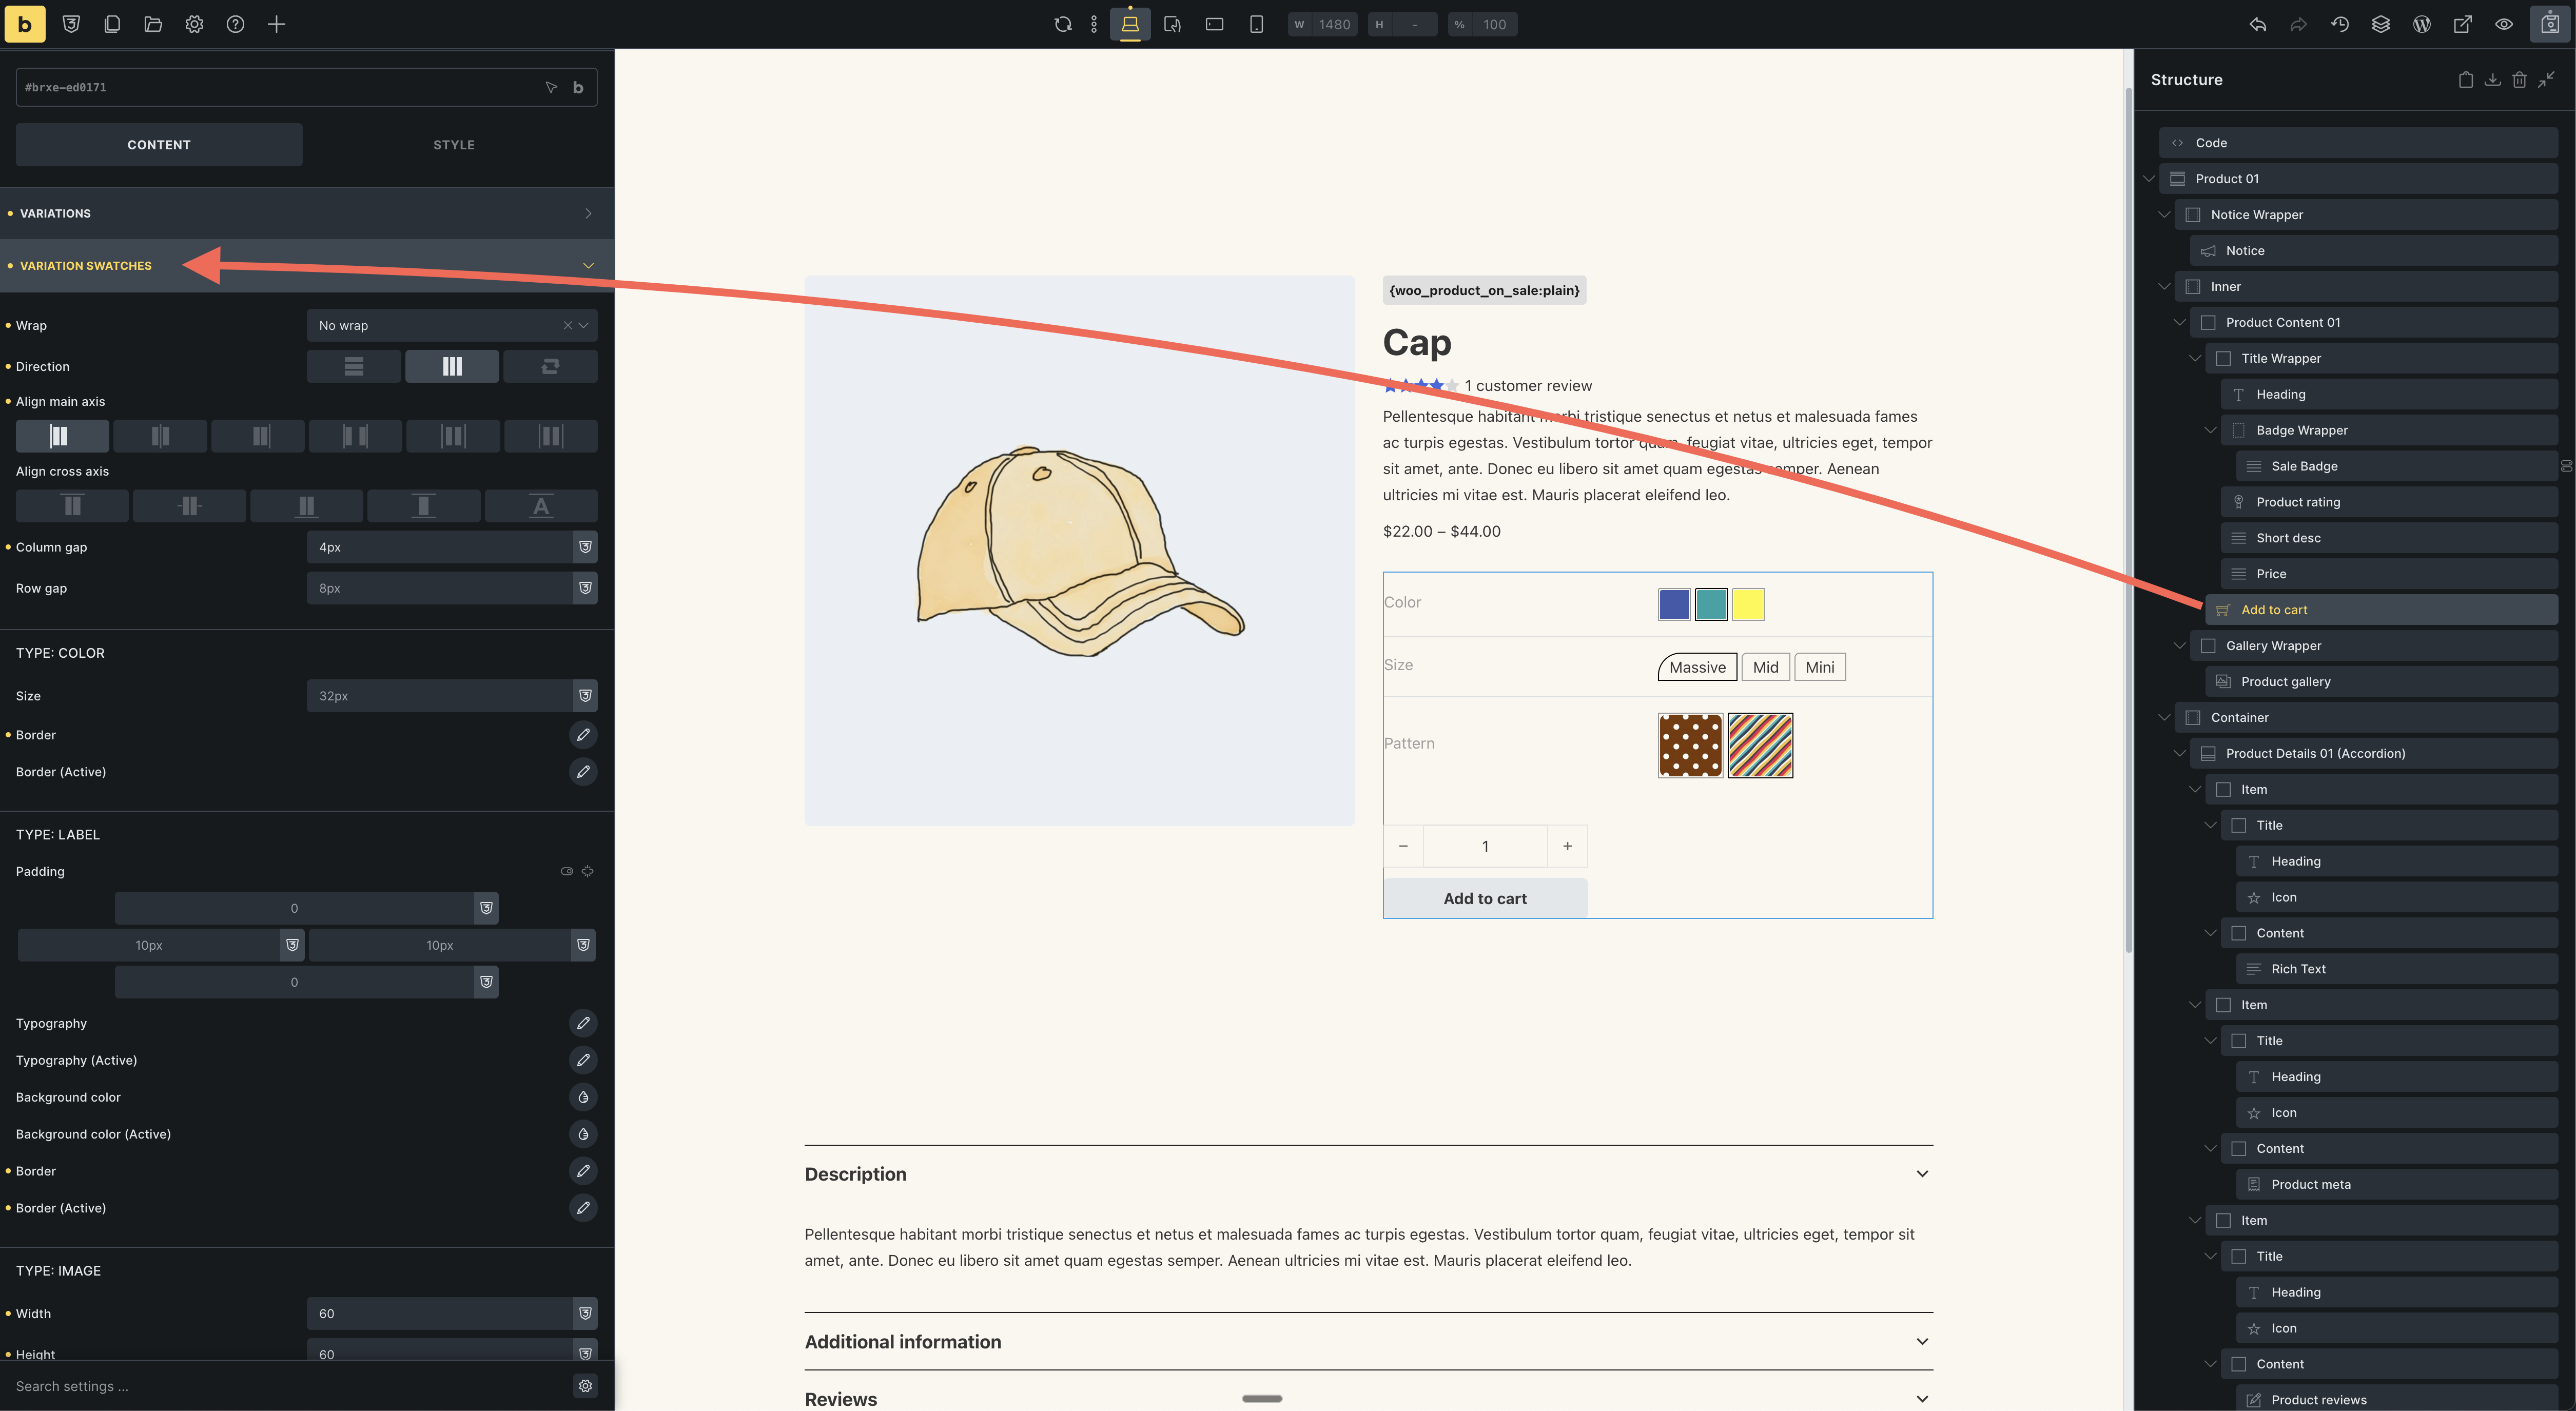Screen dimensions: 2576x1411
Task: Select center alignment on main axis
Action: pos(160,436)
